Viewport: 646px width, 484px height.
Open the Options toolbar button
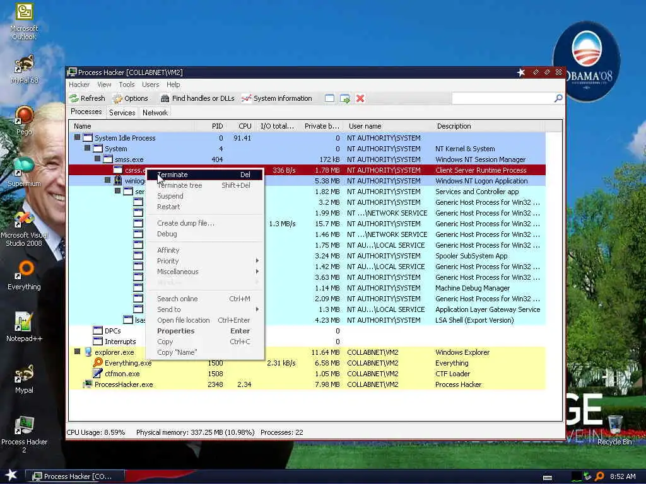click(131, 98)
